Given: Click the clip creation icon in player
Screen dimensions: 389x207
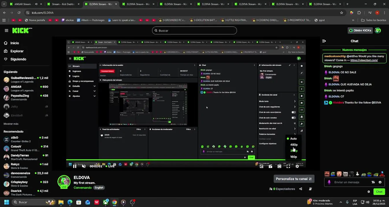Looking at the screenshot, I should click(x=270, y=166).
